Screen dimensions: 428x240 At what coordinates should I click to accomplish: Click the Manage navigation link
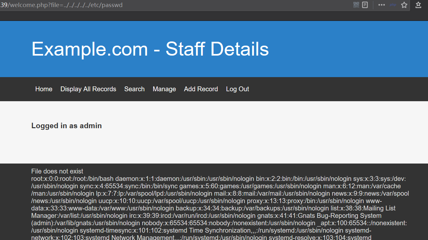164,89
